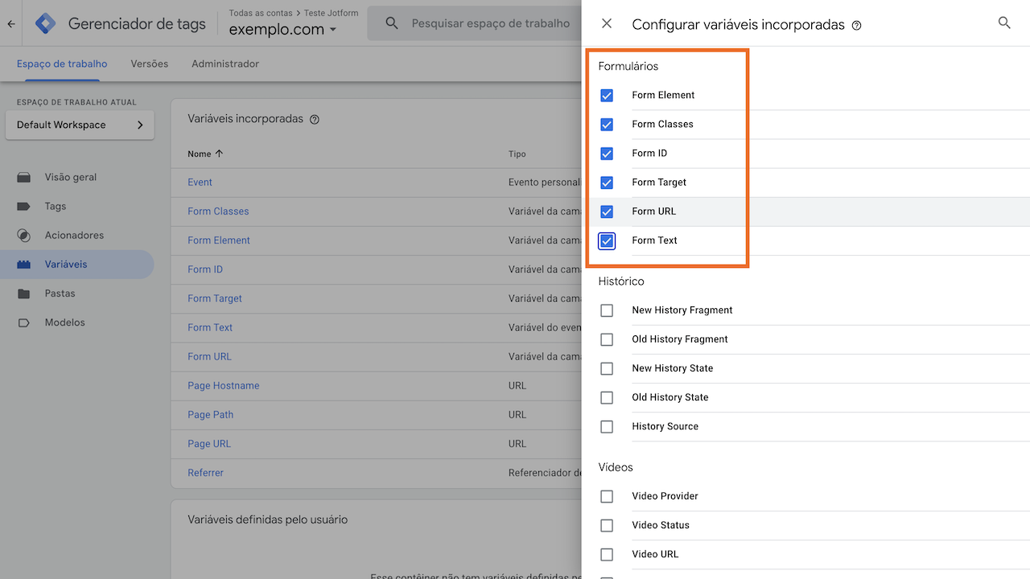The width and height of the screenshot is (1030, 579).
Task: Open the Administrador tab
Action: point(225,64)
